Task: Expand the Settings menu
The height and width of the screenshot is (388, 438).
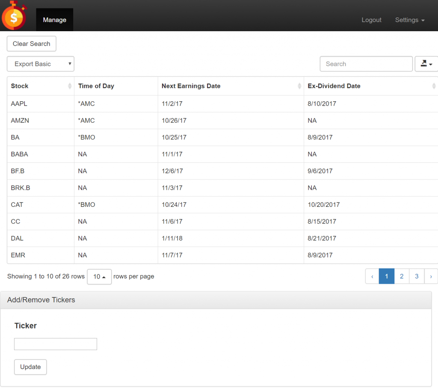Action: tap(409, 20)
